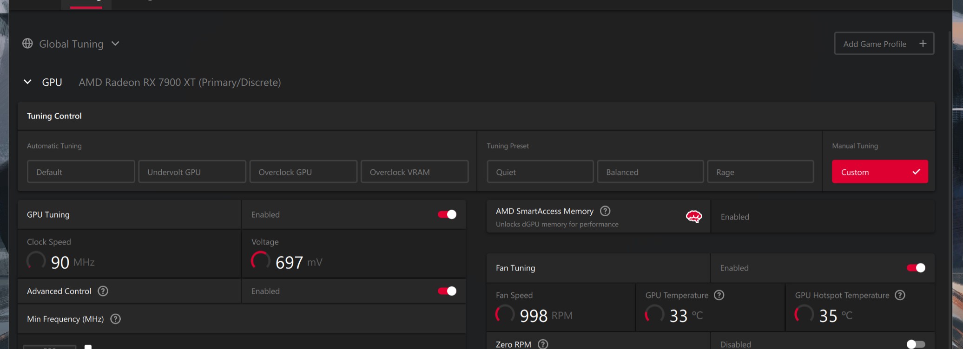Viewport: 963px width, 349px height.
Task: Collapse the GPU section chevron
Action: click(28, 82)
